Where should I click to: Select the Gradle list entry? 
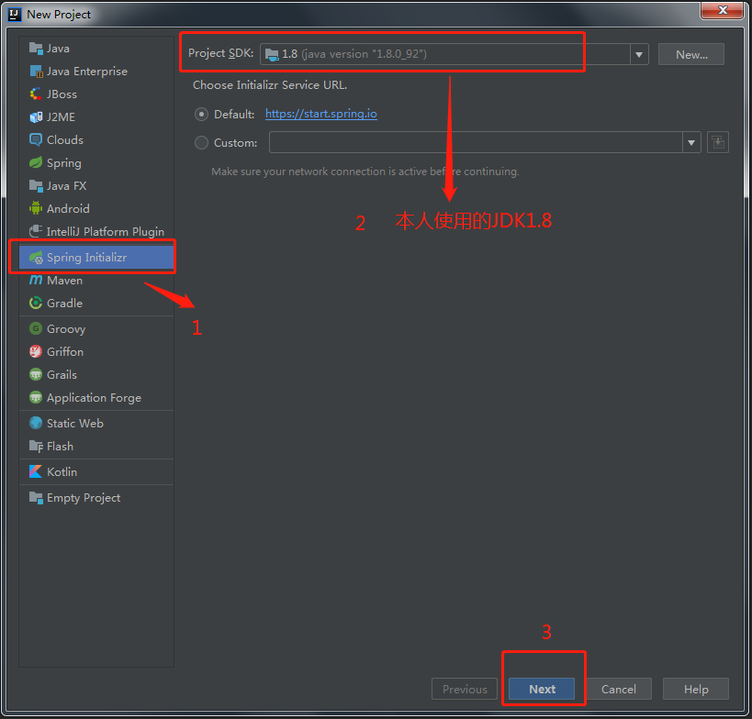[96, 304]
